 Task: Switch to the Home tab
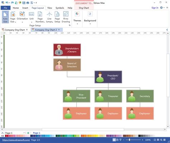click(x=16, y=8)
